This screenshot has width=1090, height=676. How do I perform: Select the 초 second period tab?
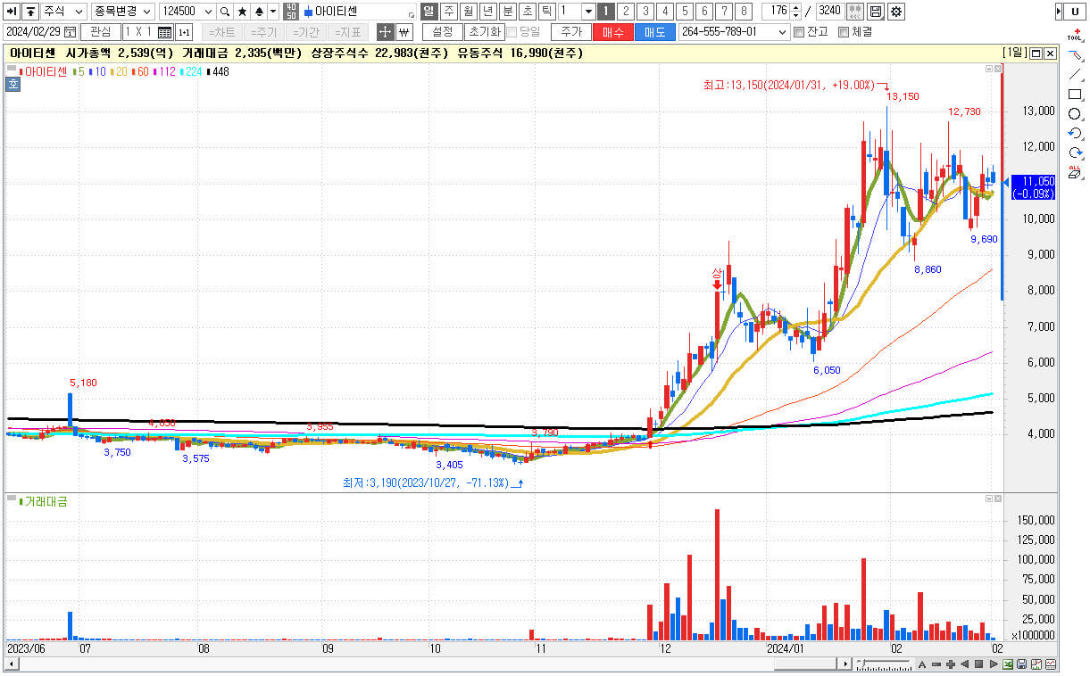[x=528, y=12]
